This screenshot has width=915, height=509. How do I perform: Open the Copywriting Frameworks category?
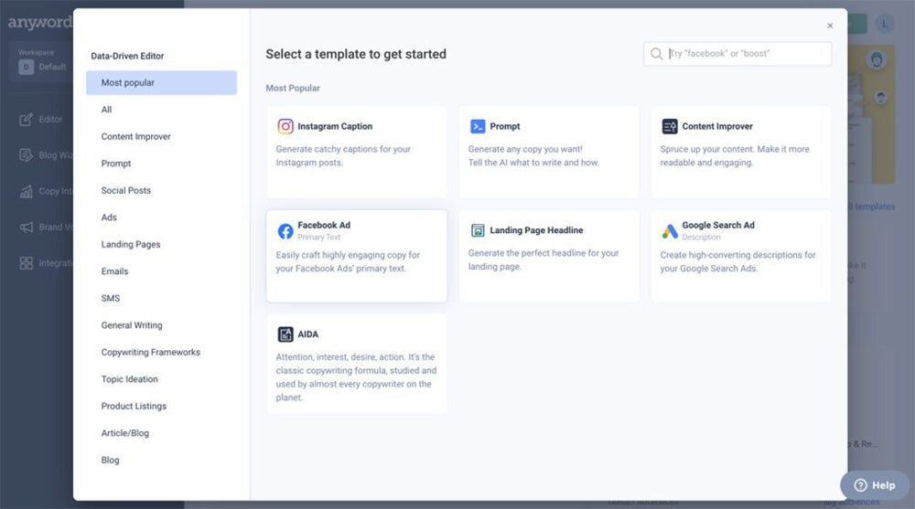[151, 352]
